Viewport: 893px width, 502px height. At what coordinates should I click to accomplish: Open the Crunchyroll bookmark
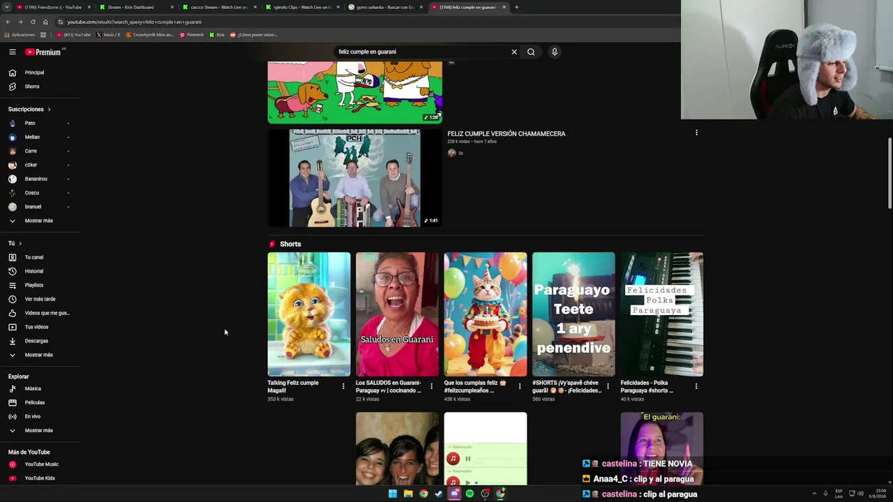coord(149,35)
